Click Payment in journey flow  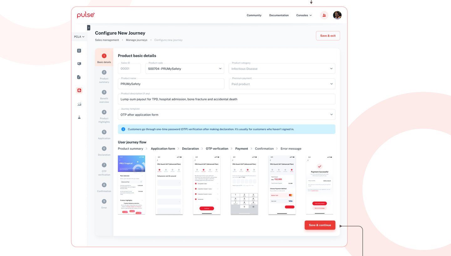(x=241, y=149)
